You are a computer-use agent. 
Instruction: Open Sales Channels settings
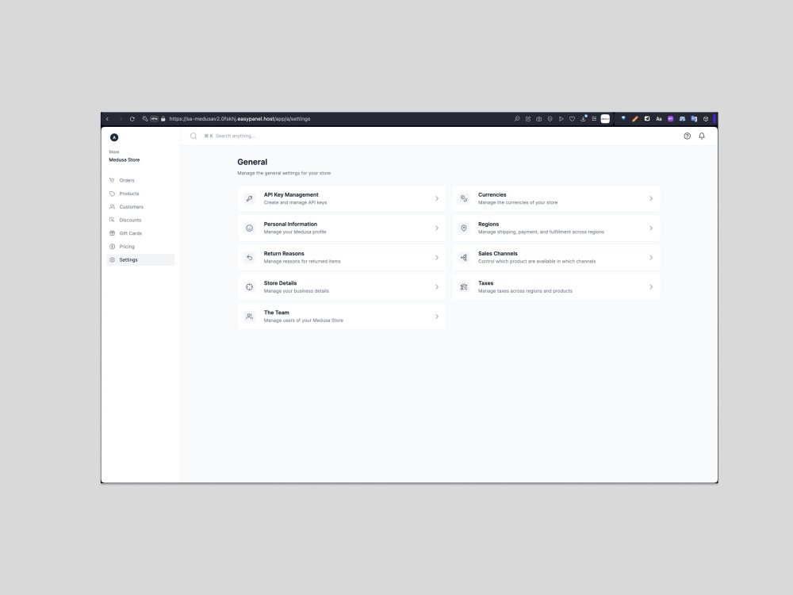pyautogui.click(x=557, y=258)
